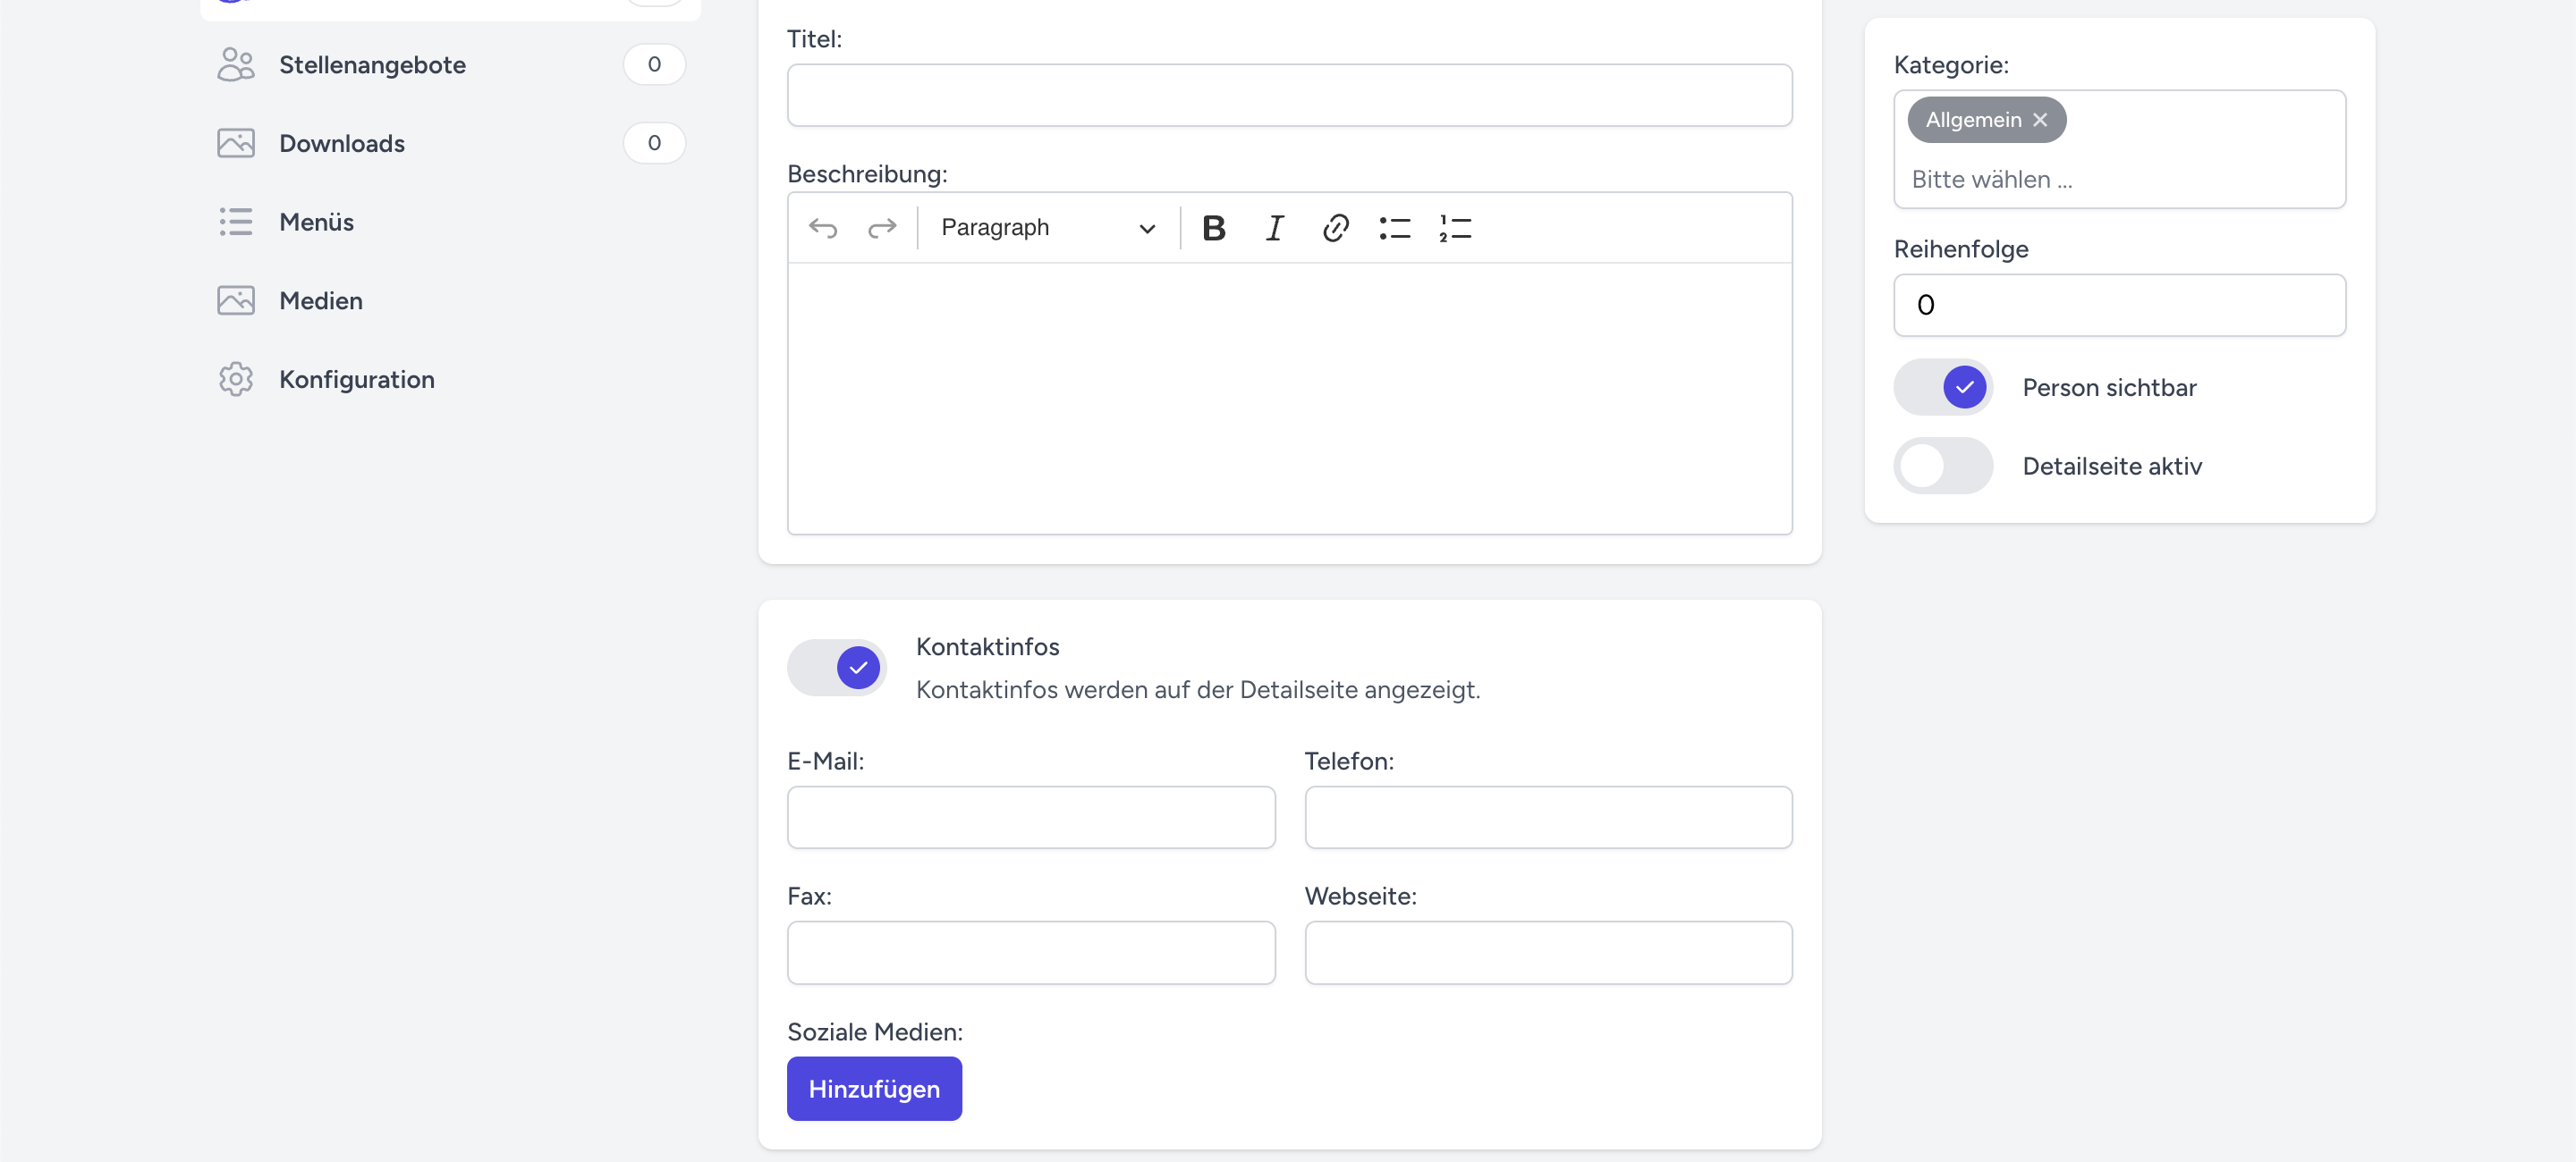Open Stellenangebote in the sidebar
Viewport: 2576px width, 1162px height.
pyautogui.click(x=372, y=65)
